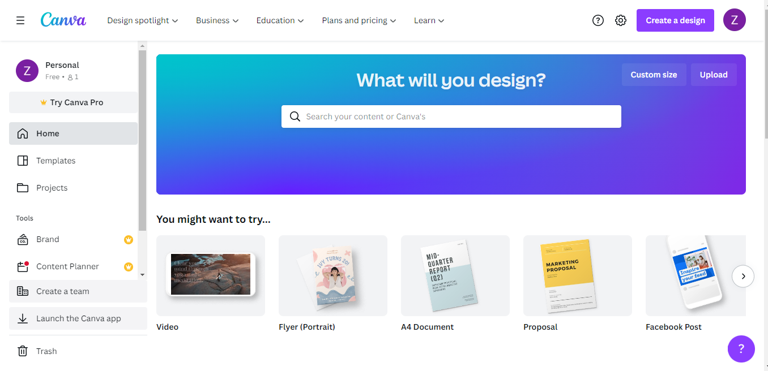Expand the Plans and pricing dropdown
Viewport: 768px width, 371px height.
click(359, 20)
